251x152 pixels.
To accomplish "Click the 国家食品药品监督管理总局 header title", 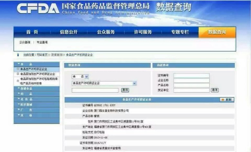I will (106, 6).
